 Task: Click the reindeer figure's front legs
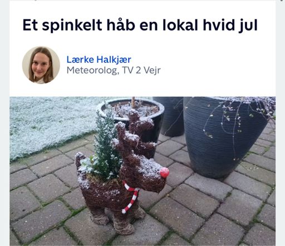(122, 221)
